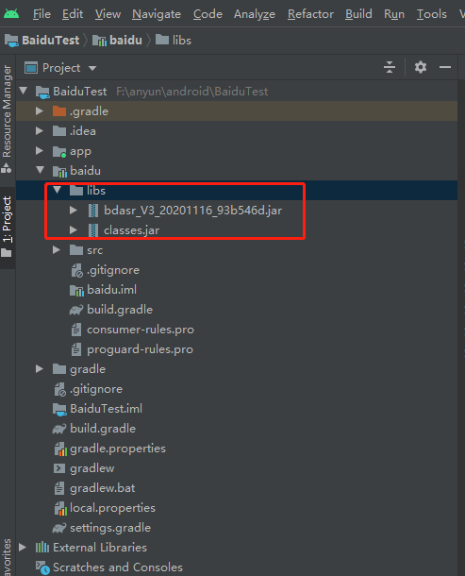Expand External Libraries node
The width and height of the screenshot is (465, 576).
(23, 548)
